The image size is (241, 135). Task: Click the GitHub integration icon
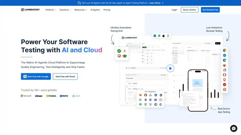145,95
